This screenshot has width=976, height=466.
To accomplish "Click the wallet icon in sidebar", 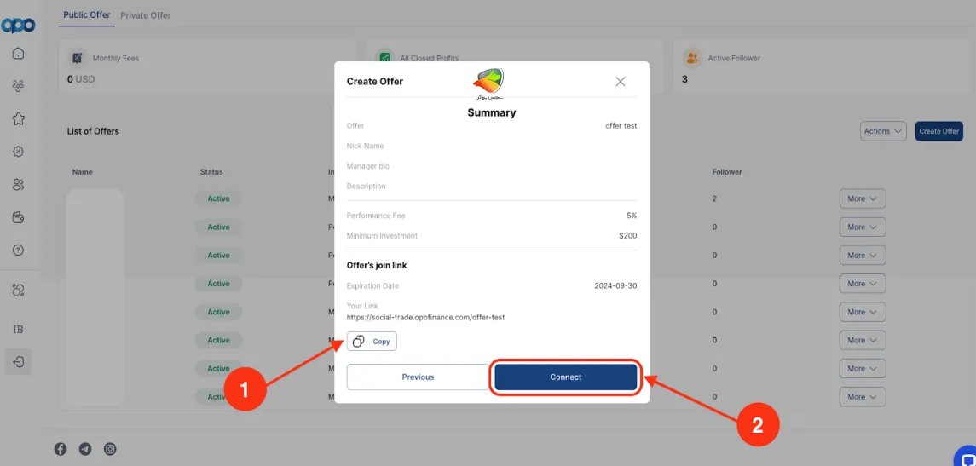I will (18, 217).
